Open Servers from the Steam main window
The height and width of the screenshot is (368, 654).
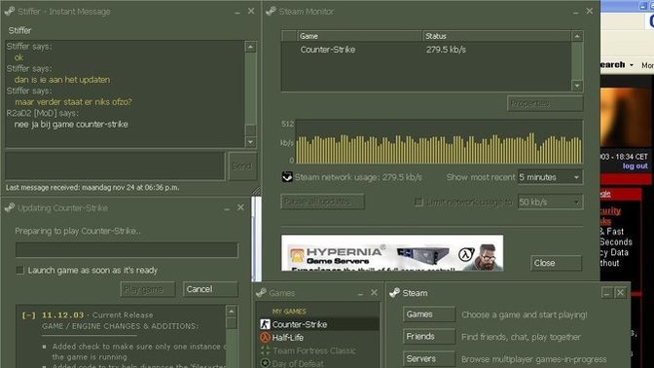[429, 358]
